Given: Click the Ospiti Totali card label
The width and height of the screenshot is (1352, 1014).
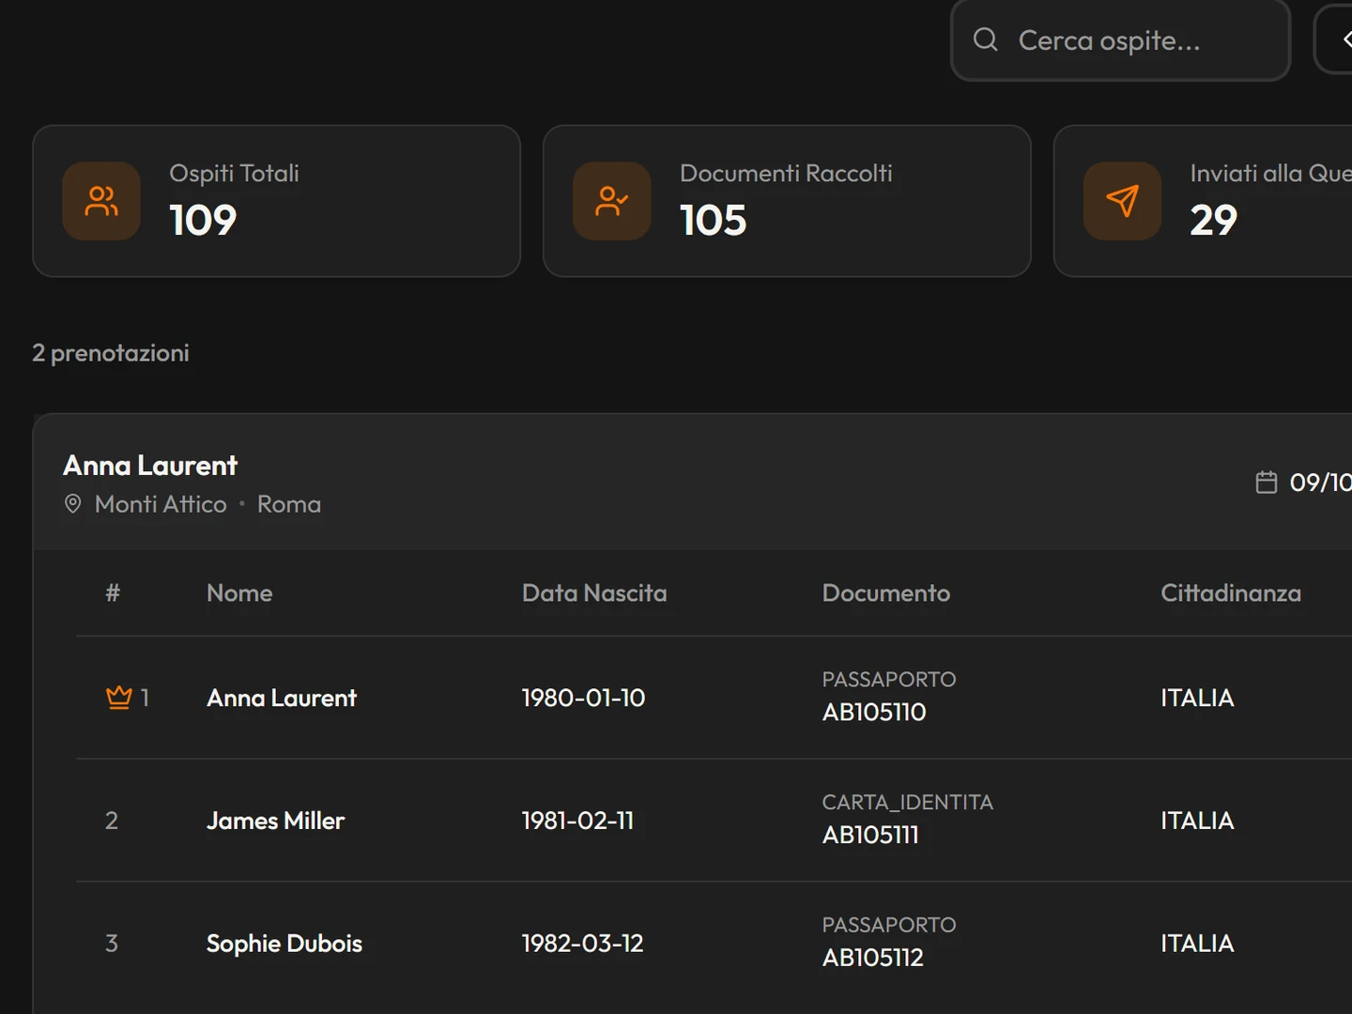Looking at the screenshot, I should tap(234, 174).
